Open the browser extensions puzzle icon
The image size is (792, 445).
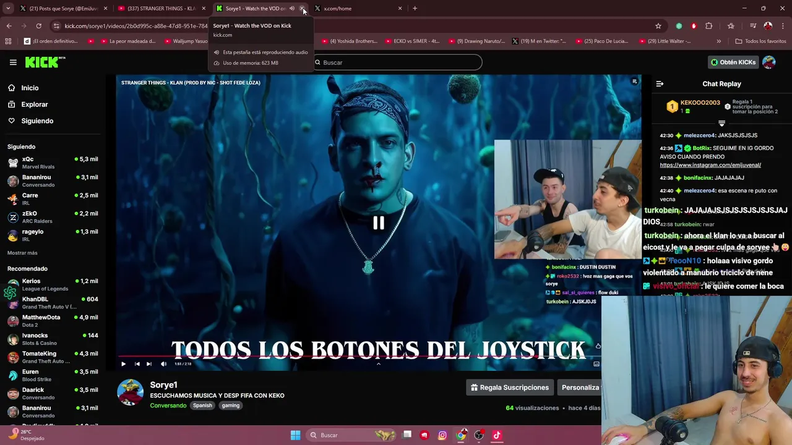[x=709, y=26]
